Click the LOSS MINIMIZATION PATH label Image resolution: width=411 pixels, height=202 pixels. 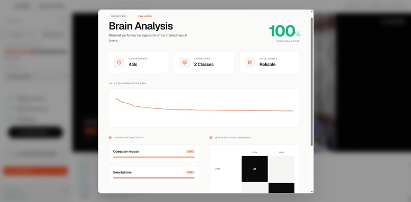coord(130,83)
